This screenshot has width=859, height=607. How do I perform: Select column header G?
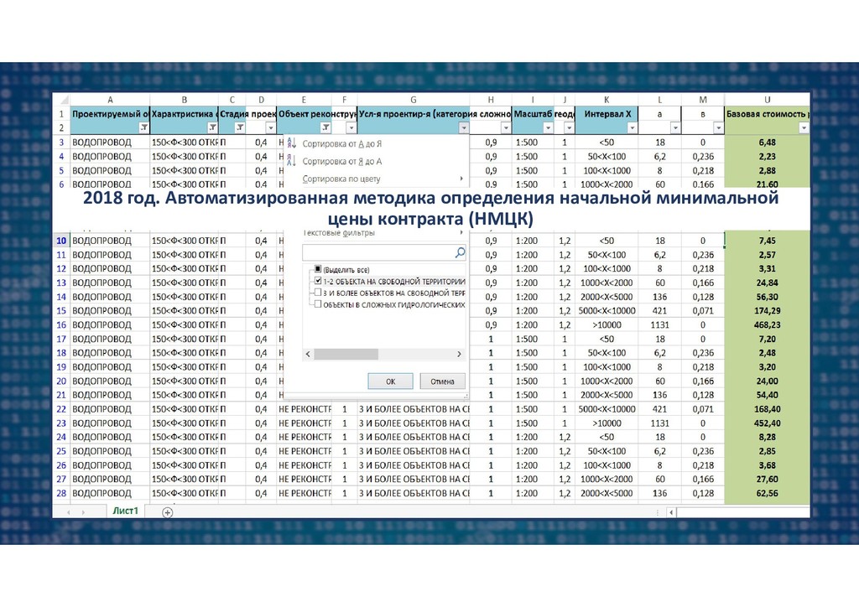click(413, 100)
